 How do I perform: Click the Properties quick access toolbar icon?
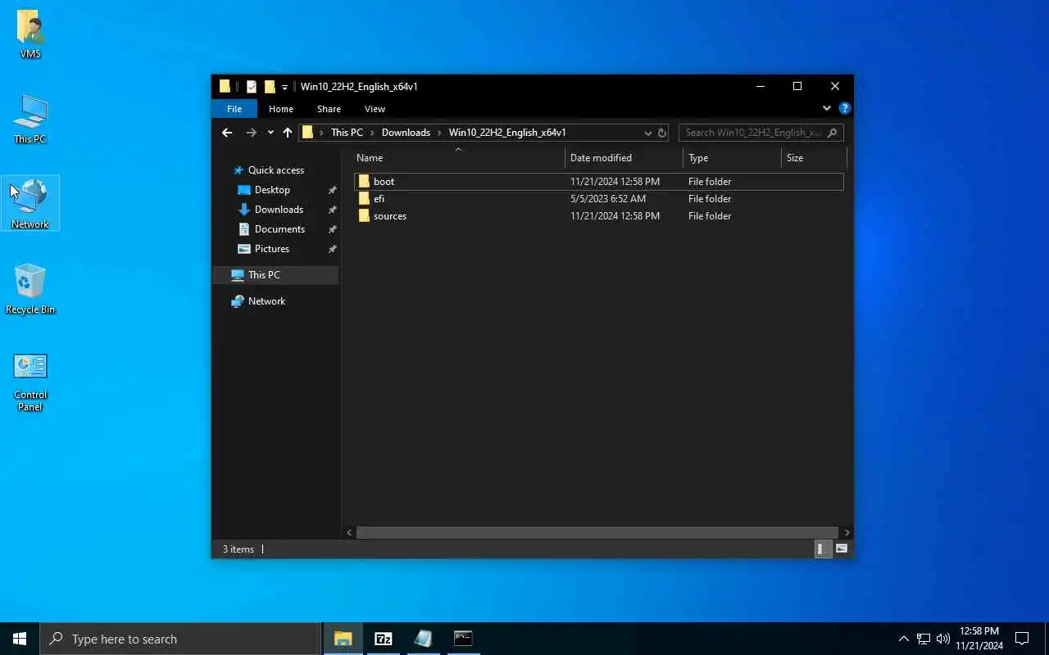252,87
